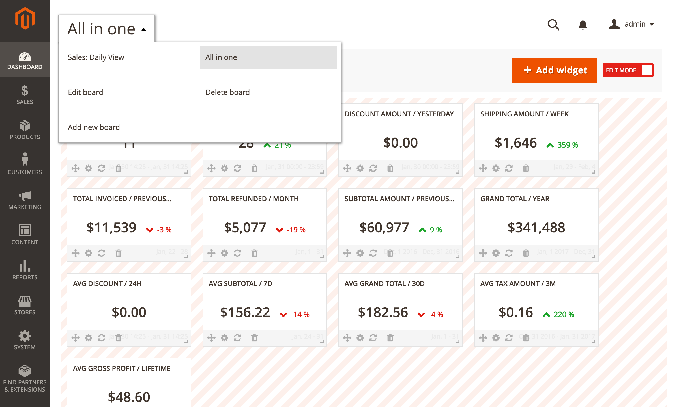Choose Delete board from the menu
The width and height of the screenshot is (679, 407).
coord(227,92)
